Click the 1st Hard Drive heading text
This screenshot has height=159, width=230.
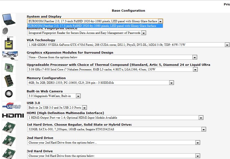click(x=79, y=125)
